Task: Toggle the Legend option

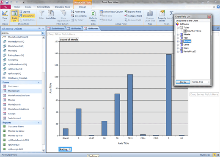Action: [x=25, y=12]
